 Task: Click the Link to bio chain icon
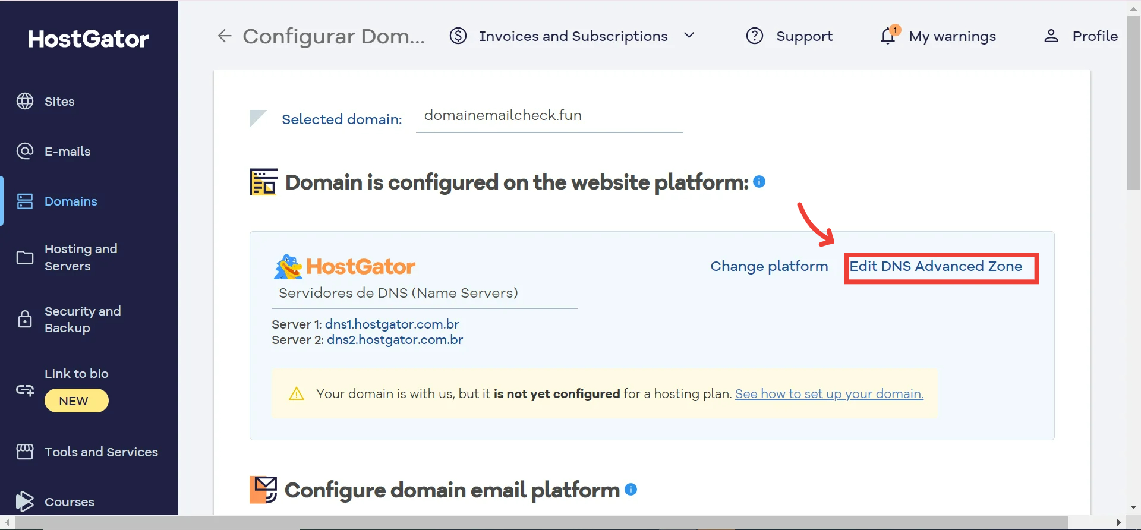click(25, 390)
